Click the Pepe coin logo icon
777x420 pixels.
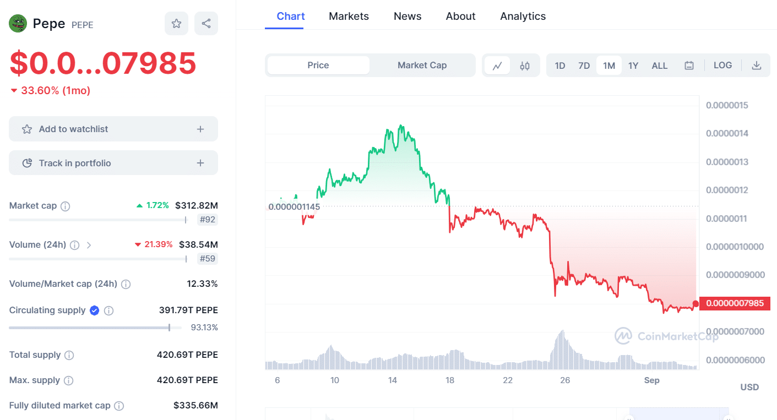18,24
